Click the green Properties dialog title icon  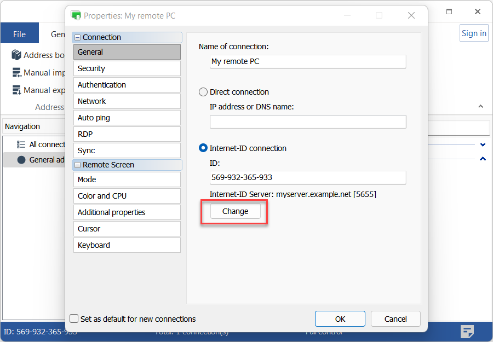click(76, 15)
